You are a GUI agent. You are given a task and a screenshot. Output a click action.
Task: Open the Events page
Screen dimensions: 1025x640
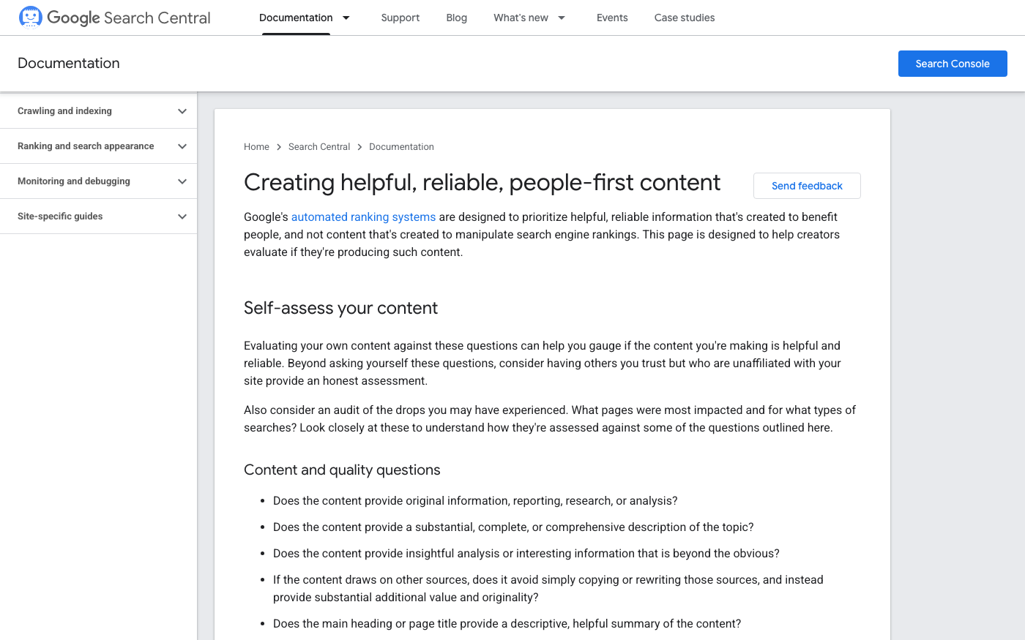pos(611,18)
